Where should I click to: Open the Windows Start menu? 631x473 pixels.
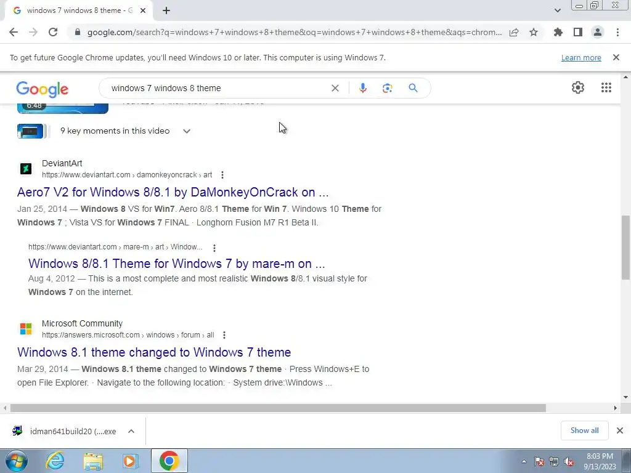(16, 461)
